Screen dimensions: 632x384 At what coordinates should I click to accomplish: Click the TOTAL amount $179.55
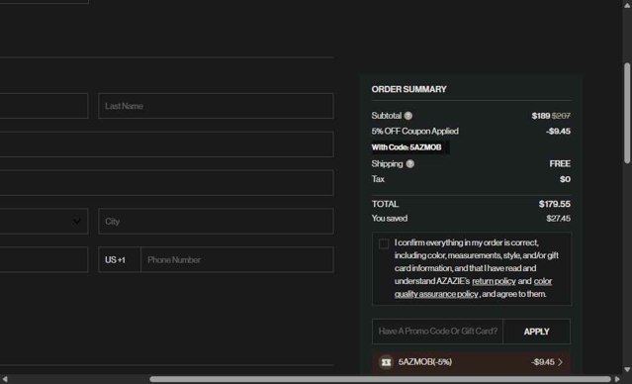(555, 204)
